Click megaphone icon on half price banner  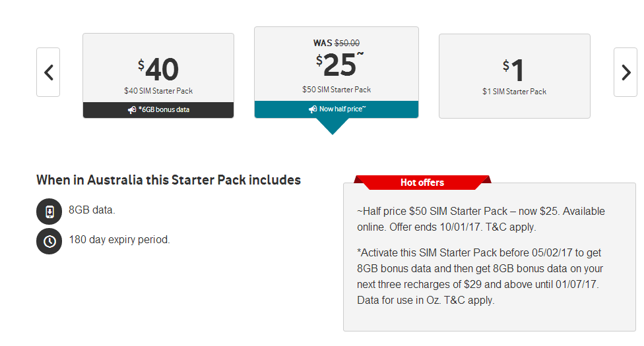point(313,109)
